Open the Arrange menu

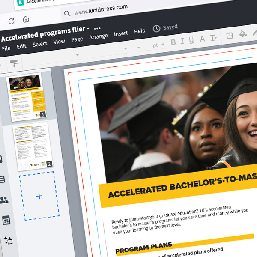[99, 36]
